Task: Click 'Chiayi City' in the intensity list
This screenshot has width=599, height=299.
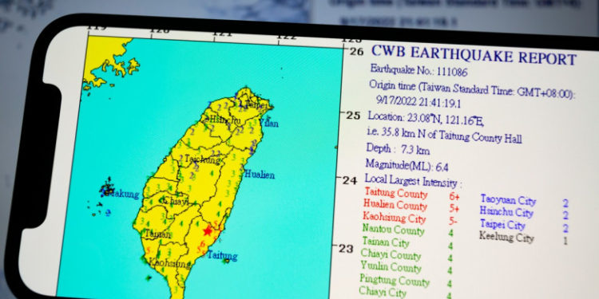Action: coord(383,292)
